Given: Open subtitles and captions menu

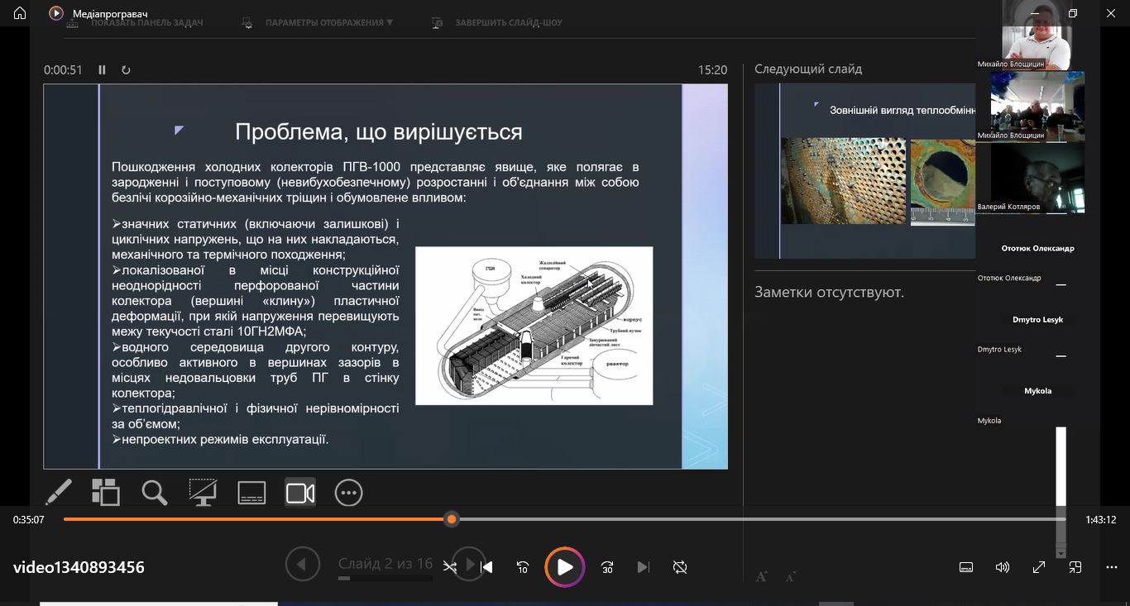Looking at the screenshot, I should pos(966,567).
